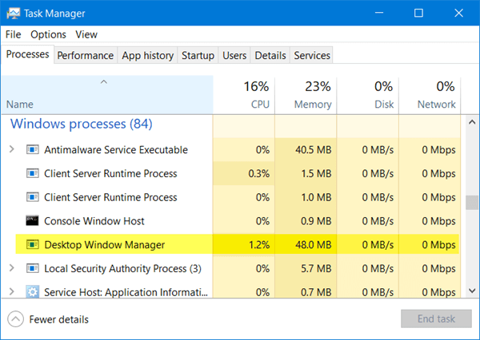Open the Options menu
The height and width of the screenshot is (340, 480).
[x=48, y=34]
